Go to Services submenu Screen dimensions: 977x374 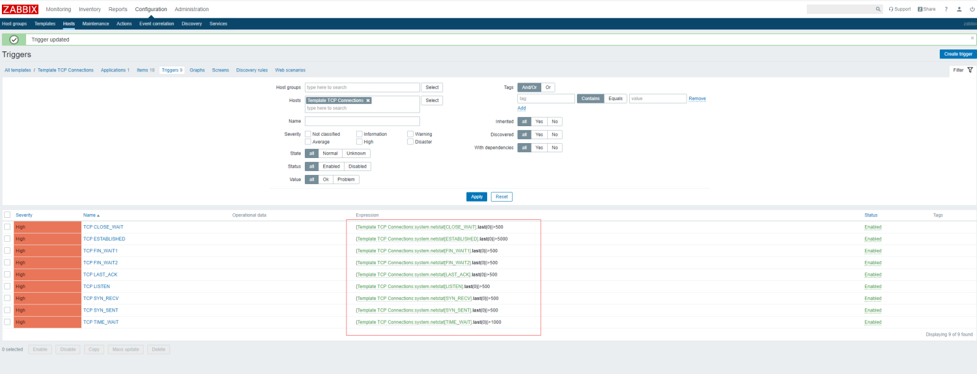pos(218,23)
